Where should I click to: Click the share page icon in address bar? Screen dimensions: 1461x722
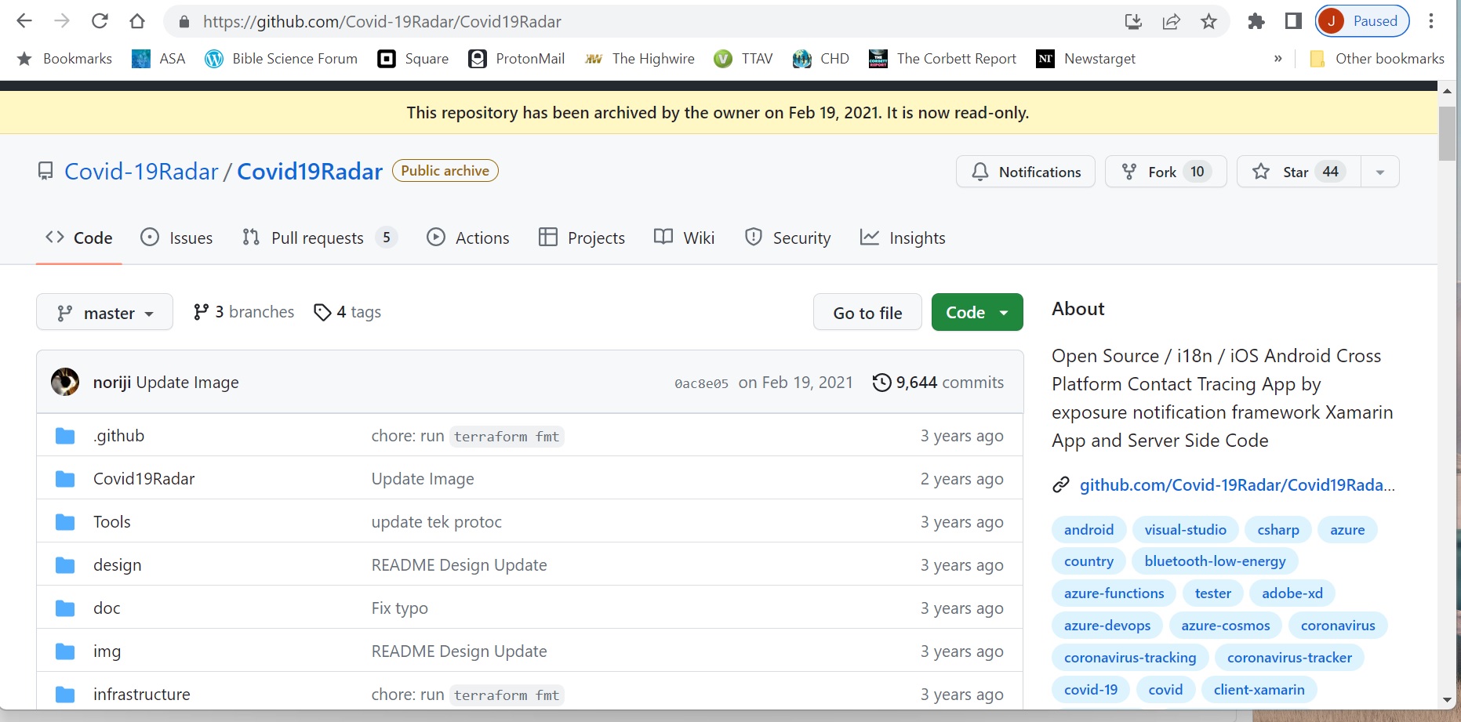point(1171,21)
